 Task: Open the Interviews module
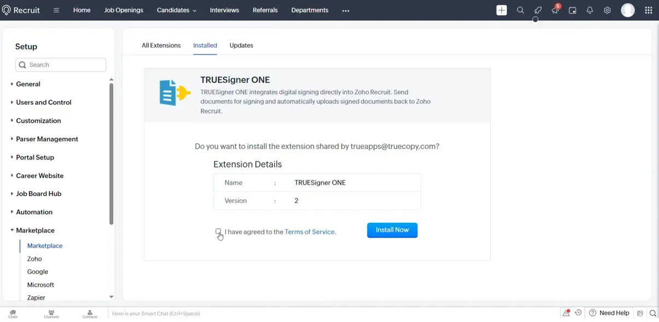tap(224, 10)
